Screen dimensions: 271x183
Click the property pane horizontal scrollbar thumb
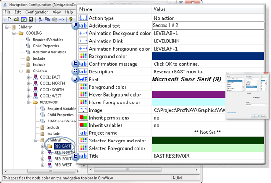127,170
